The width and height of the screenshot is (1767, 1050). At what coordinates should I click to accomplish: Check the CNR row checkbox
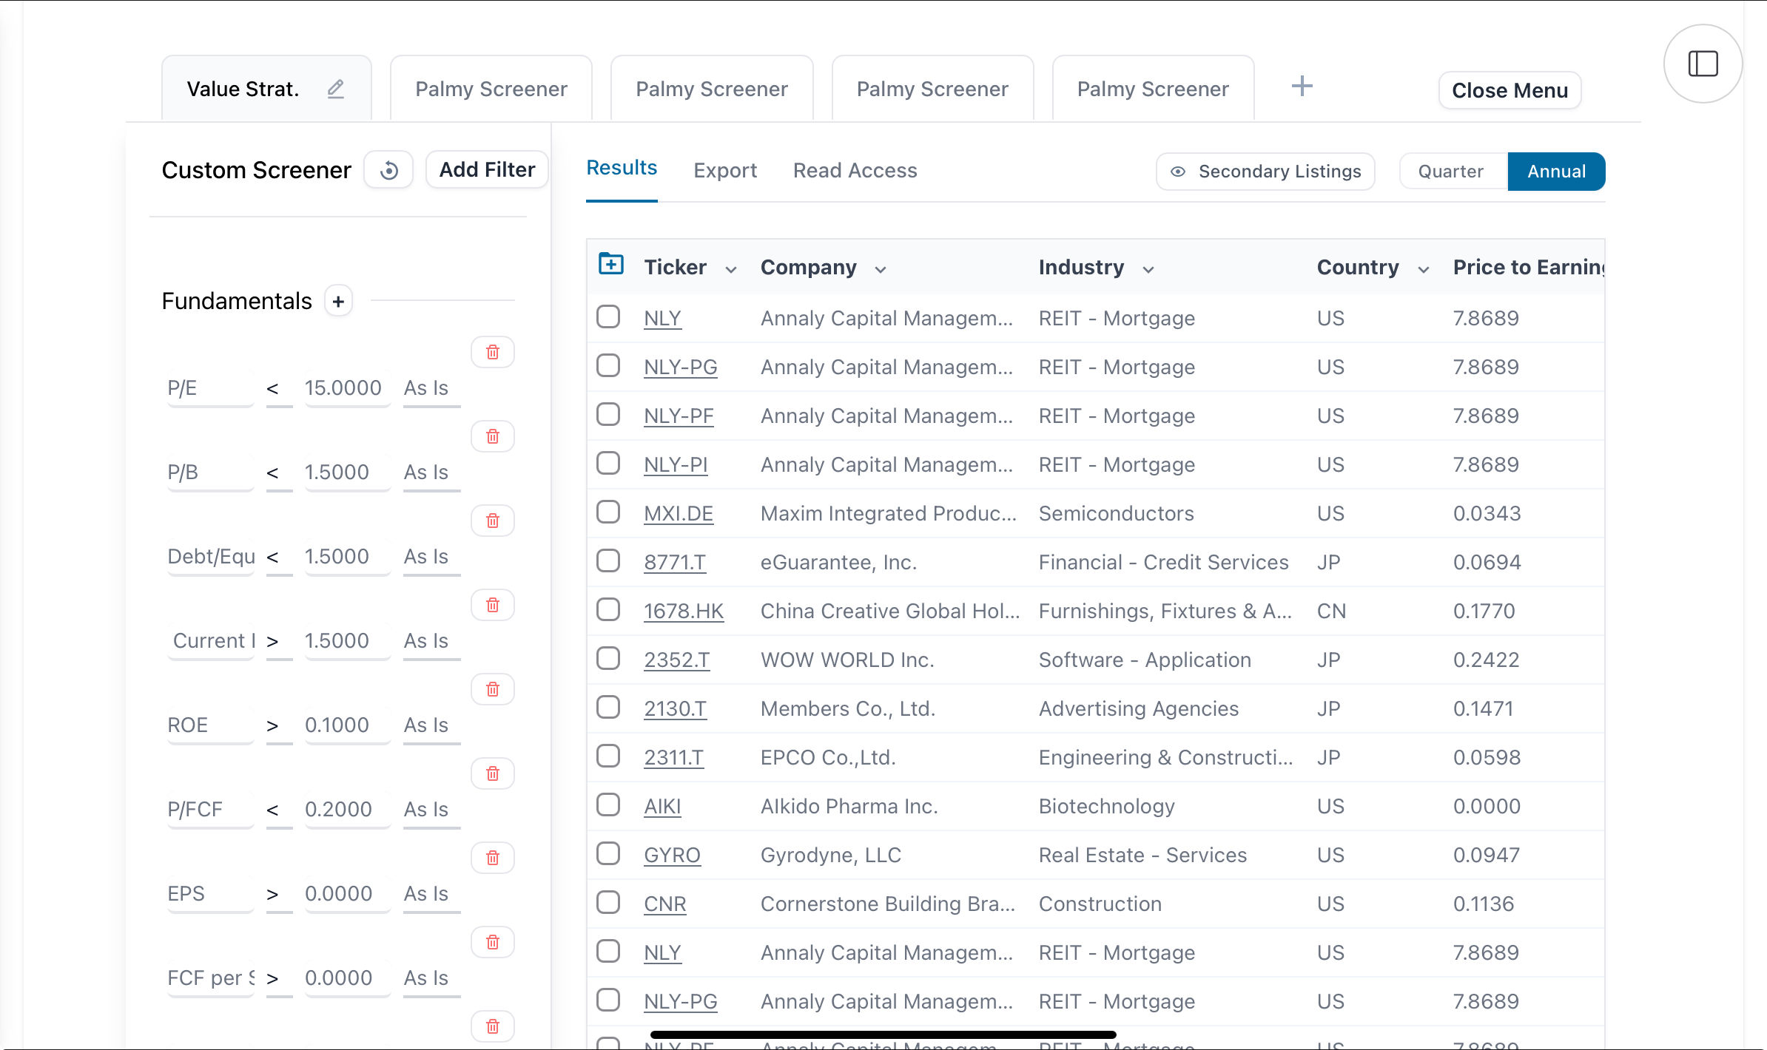608,903
